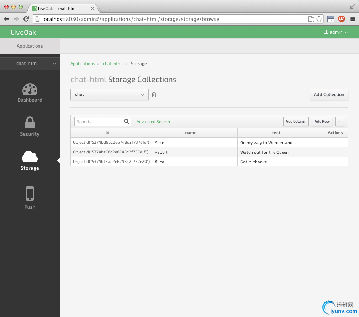Screen dimensions: 359x317
Task: Go forward with browser forward arrow
Action: pos(16,19)
